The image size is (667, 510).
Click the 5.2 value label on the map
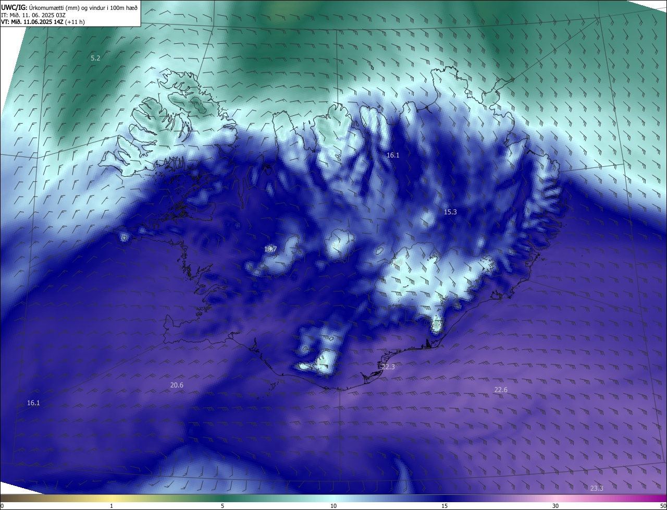coord(95,58)
